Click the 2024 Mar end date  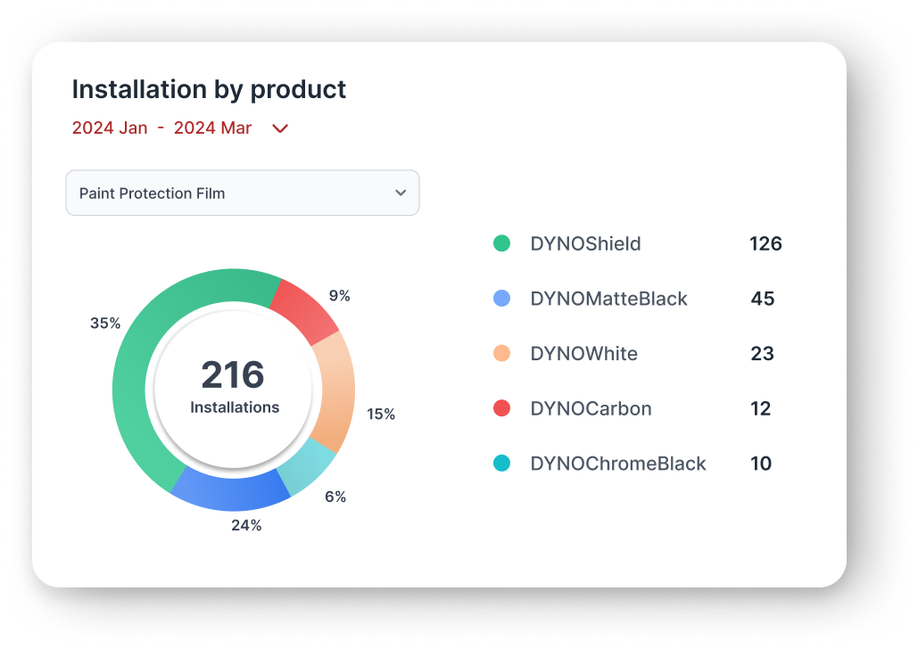click(212, 128)
